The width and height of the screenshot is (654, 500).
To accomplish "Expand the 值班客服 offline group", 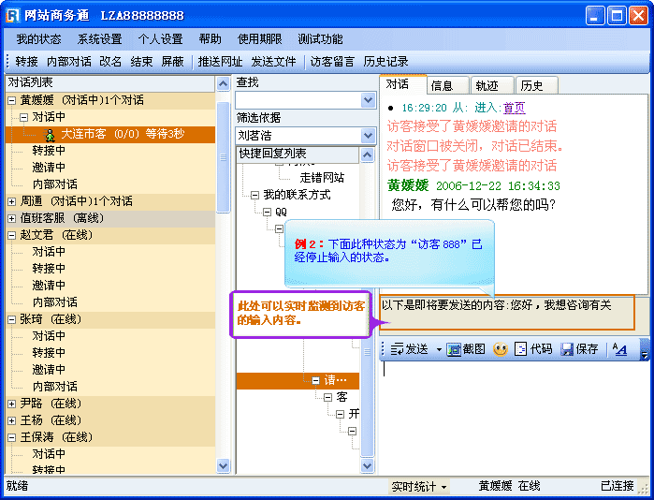I will (x=11, y=218).
